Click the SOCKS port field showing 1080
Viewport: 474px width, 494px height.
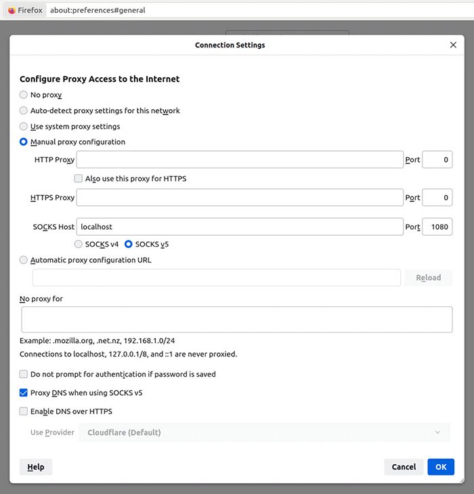[437, 226]
